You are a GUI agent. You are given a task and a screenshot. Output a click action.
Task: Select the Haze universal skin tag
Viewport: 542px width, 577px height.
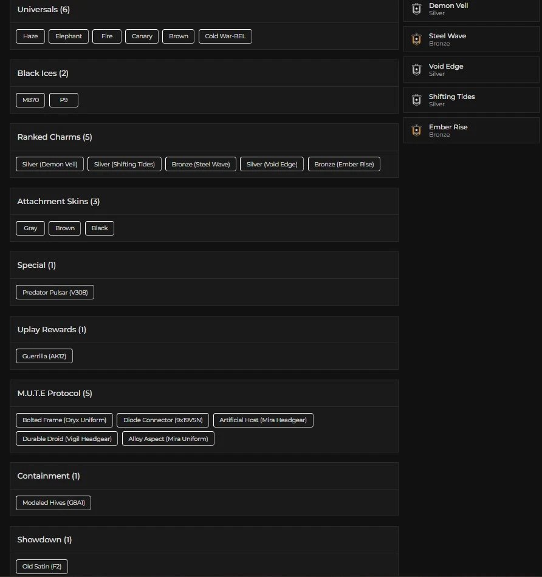coord(30,36)
